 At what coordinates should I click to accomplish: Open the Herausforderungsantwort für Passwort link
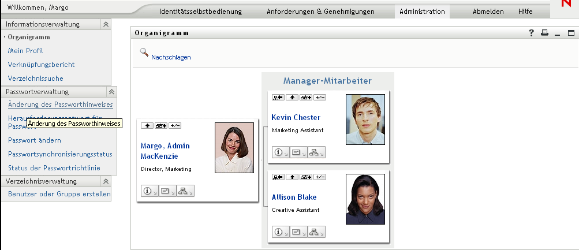point(55,122)
